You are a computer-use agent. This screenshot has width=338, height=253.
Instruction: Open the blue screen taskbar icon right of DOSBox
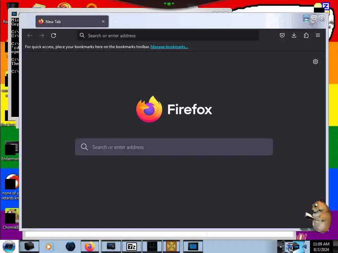point(193,246)
